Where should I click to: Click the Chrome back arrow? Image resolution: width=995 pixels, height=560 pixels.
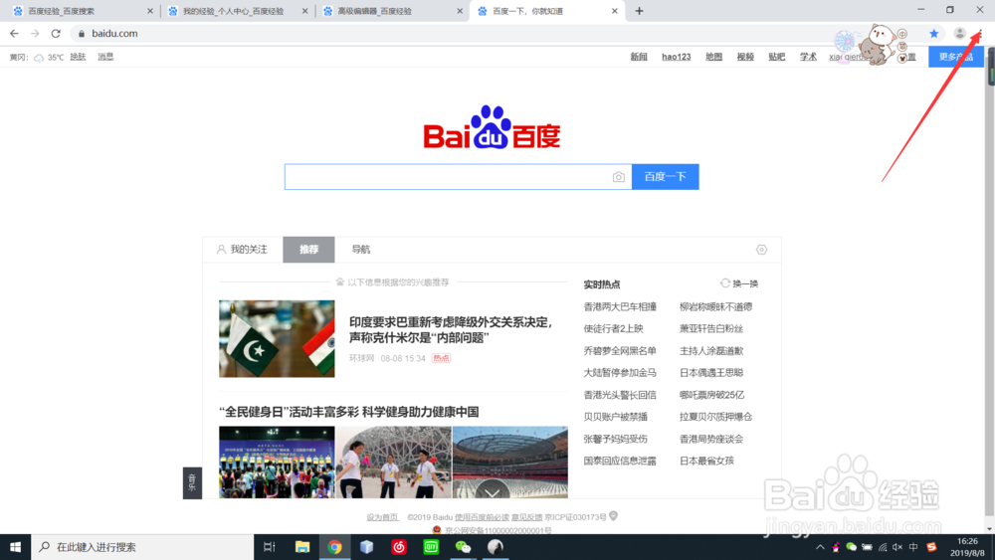[x=14, y=33]
